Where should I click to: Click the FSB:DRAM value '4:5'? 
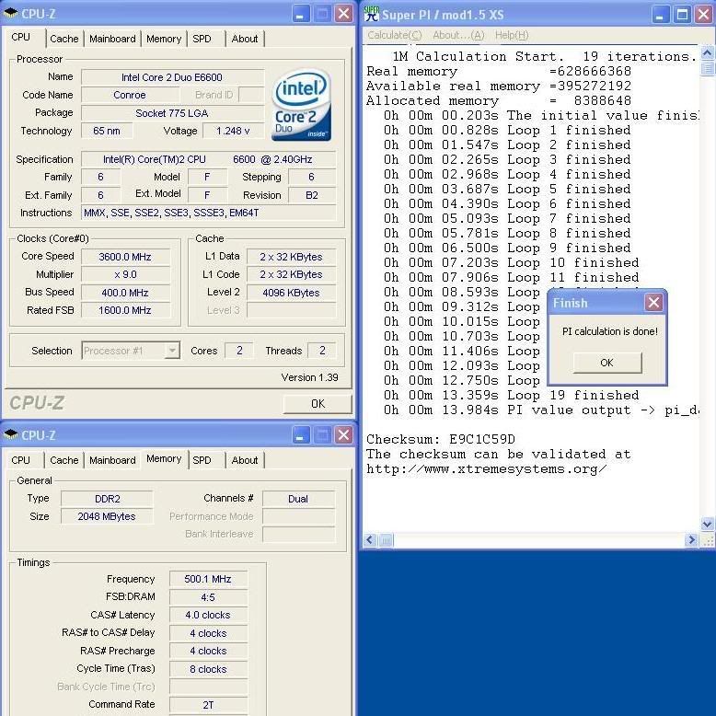[208, 597]
